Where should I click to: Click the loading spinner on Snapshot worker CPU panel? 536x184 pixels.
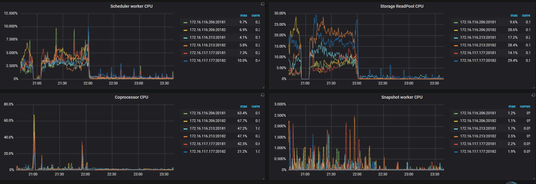click(533, 95)
